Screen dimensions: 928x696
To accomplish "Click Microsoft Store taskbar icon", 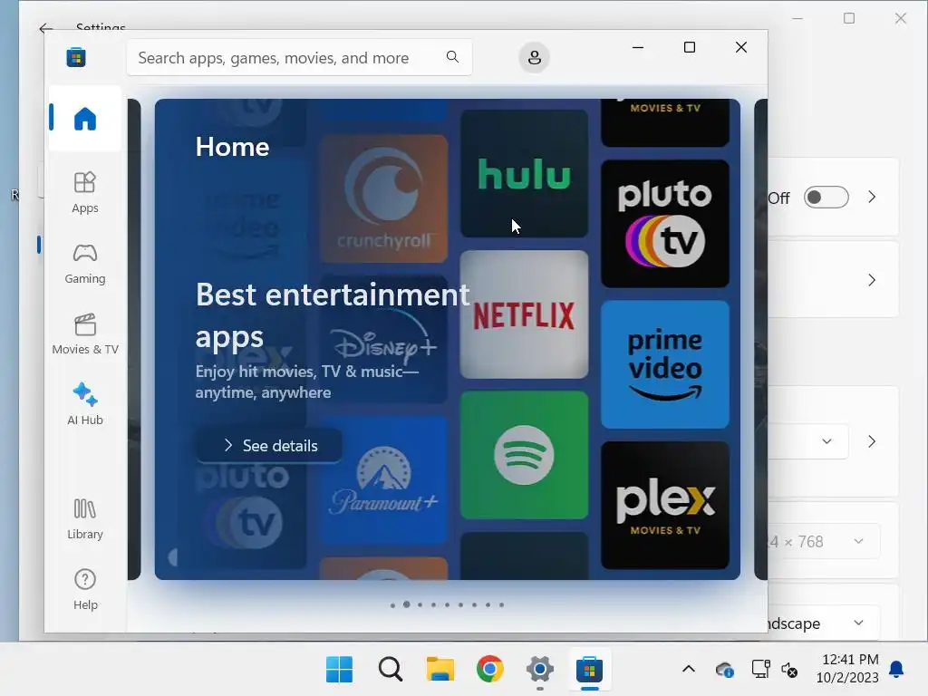I will [589, 670].
